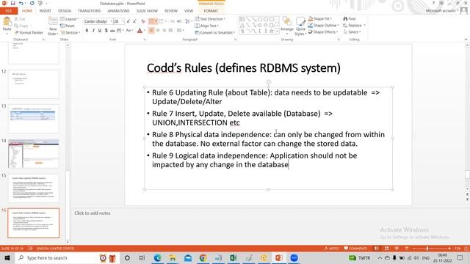
Task: Click the Undo arrow in title bar
Action: pyautogui.click(x=21, y=3)
